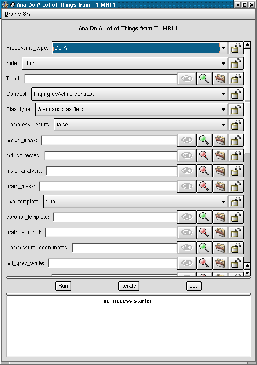
Task: Click the Run button
Action: click(63, 286)
